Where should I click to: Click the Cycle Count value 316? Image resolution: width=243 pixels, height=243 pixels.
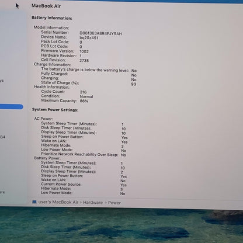point(83,92)
